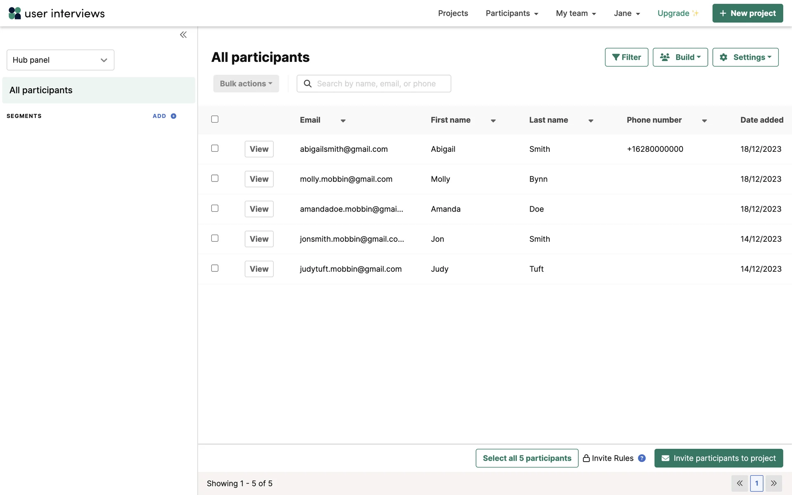Go to the first page arrow
Screen dimensions: 792x495
click(740, 483)
